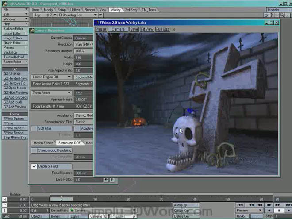Play the preview in reverse
Image resolution: width=292 pixels, height=219 pixels.
[269, 211]
